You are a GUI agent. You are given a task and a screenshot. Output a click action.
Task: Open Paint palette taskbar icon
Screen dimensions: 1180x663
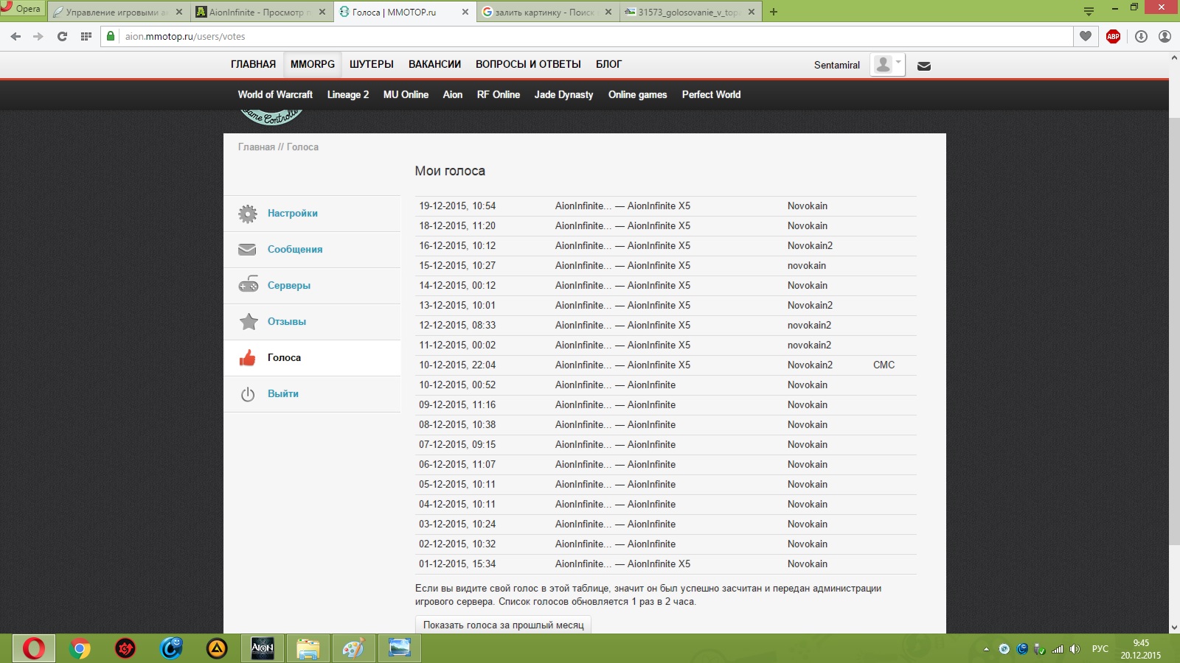[353, 648]
